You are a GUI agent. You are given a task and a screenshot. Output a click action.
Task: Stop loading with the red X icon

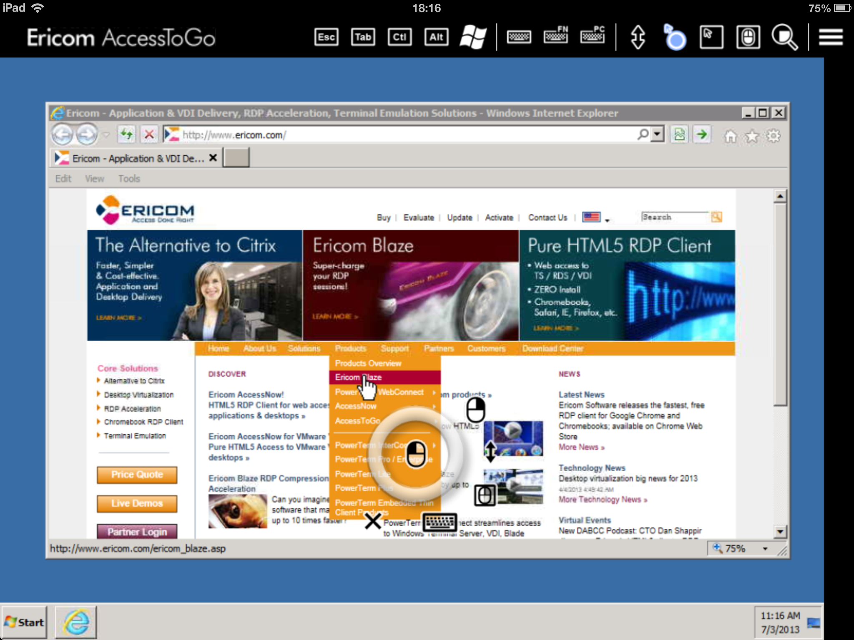pos(149,135)
